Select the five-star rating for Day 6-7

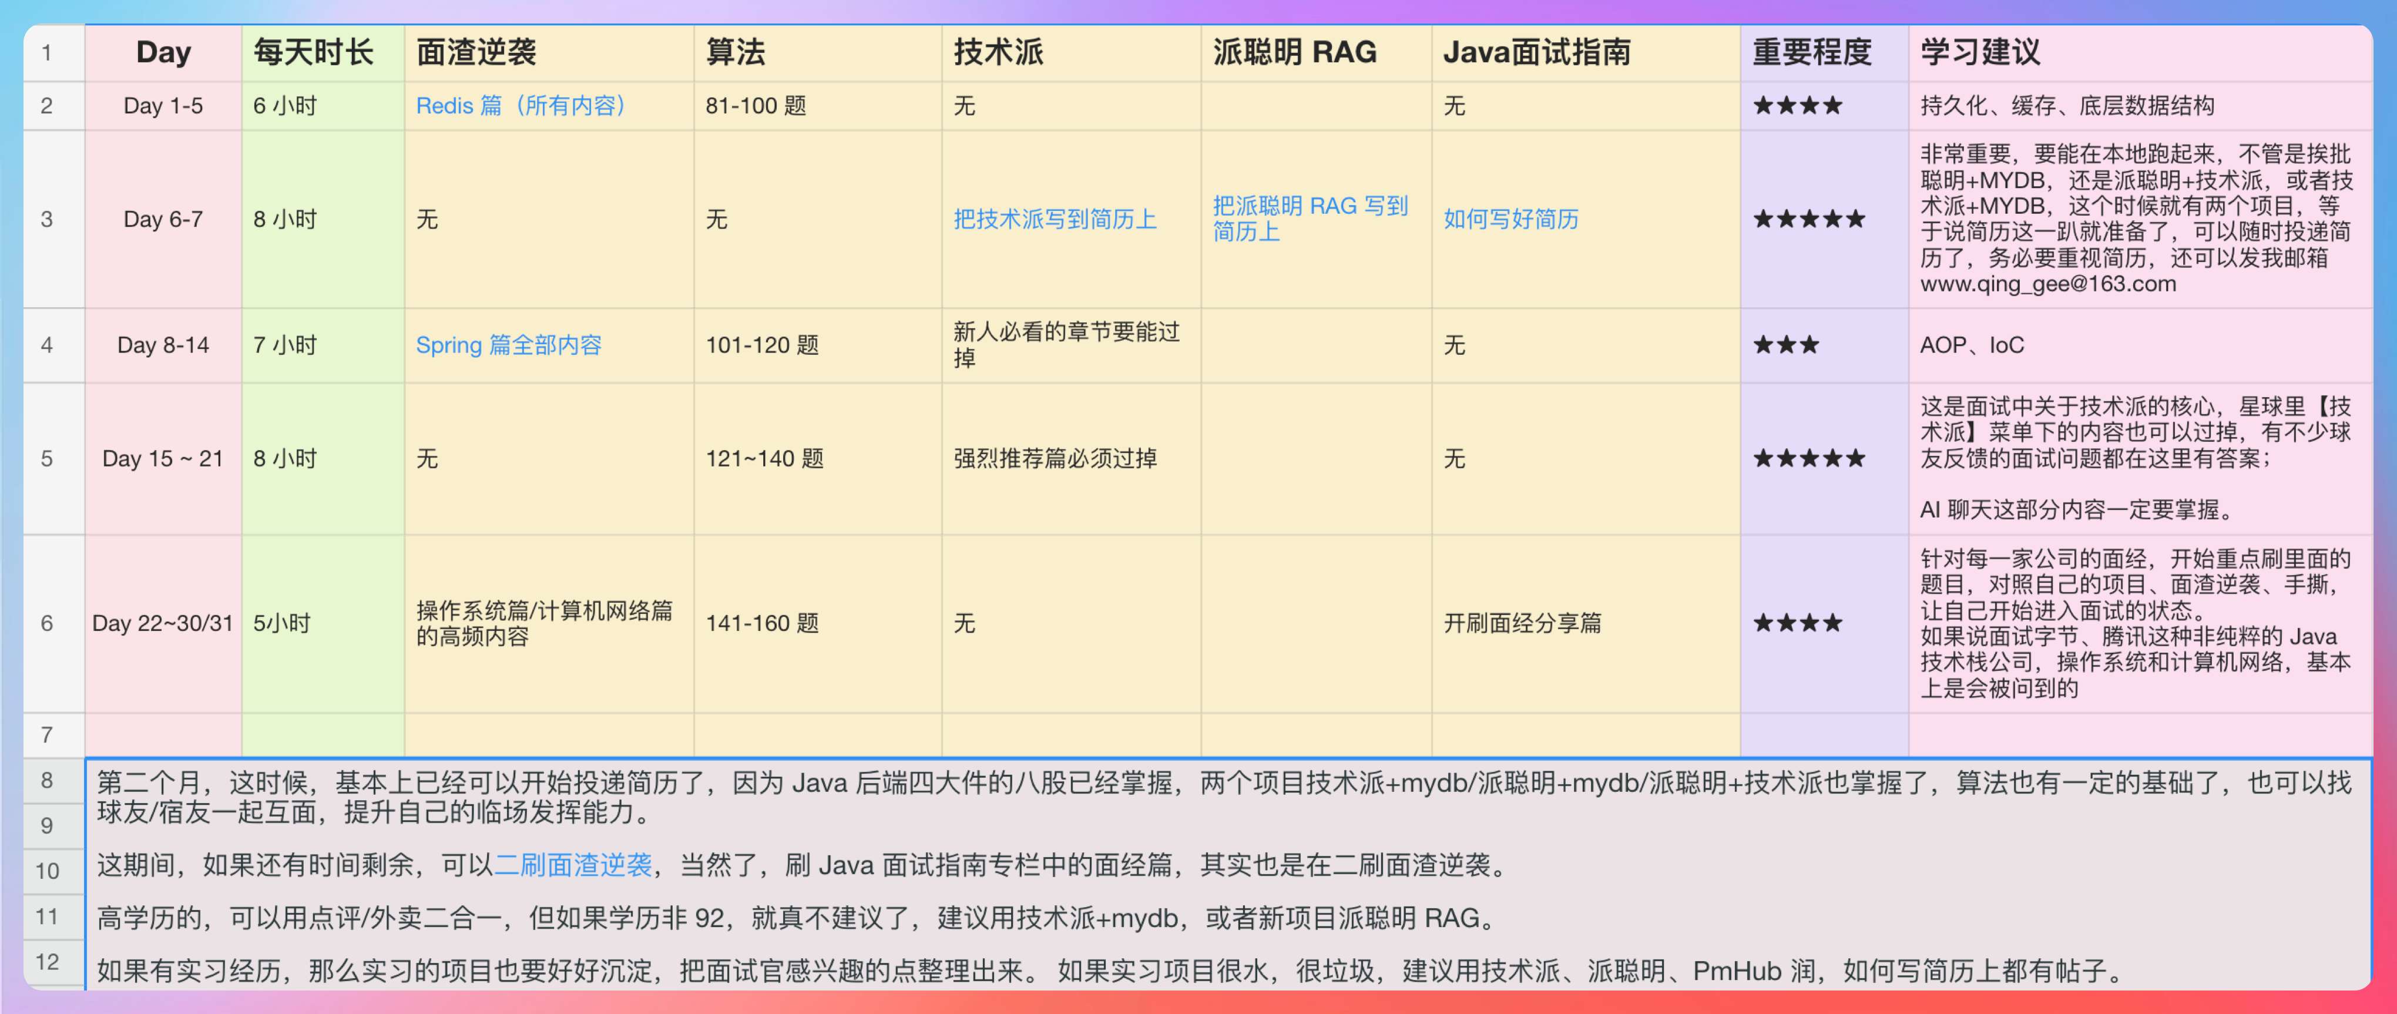click(1809, 220)
